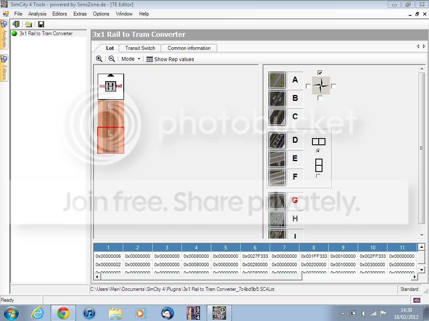Click table horizontal scrollbar right arrow
Screen dimensions: 429x321
(414, 277)
